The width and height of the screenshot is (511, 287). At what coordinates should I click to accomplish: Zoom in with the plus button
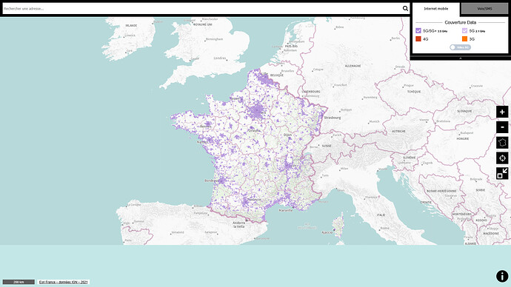(x=502, y=112)
